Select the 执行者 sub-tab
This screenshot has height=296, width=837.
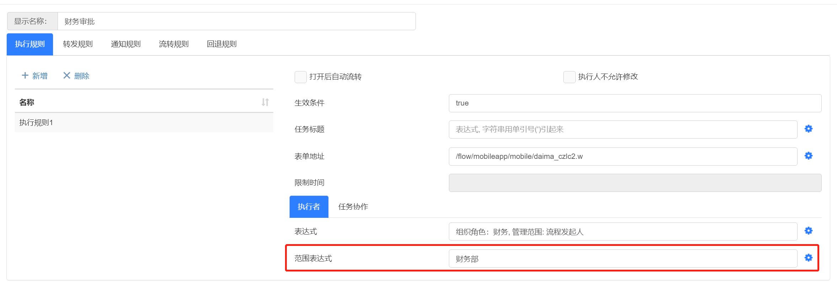point(308,206)
